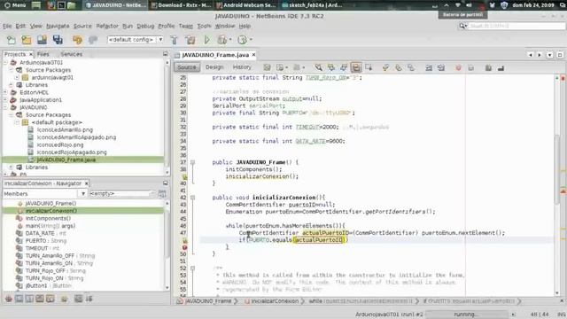
Task: Toggle the sort by name Navigator button
Action: (x=79, y=299)
